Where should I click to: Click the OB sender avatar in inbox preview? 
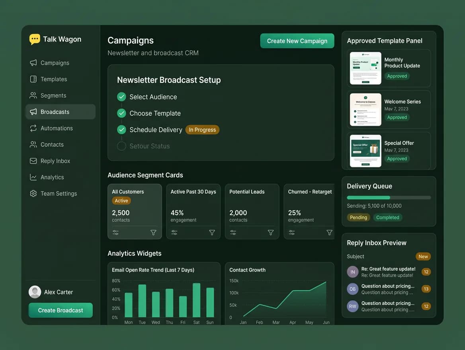[353, 289]
